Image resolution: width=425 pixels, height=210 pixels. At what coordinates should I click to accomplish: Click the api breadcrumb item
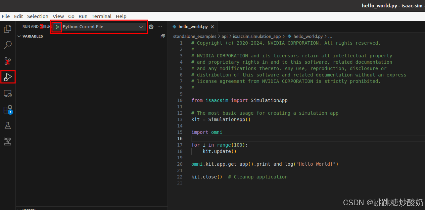click(x=224, y=36)
